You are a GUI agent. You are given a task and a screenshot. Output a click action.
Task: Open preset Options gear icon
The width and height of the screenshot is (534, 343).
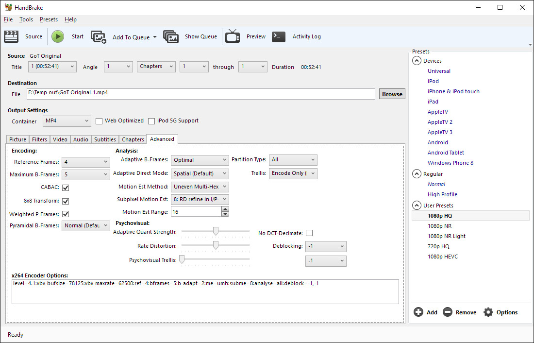[x=488, y=312]
